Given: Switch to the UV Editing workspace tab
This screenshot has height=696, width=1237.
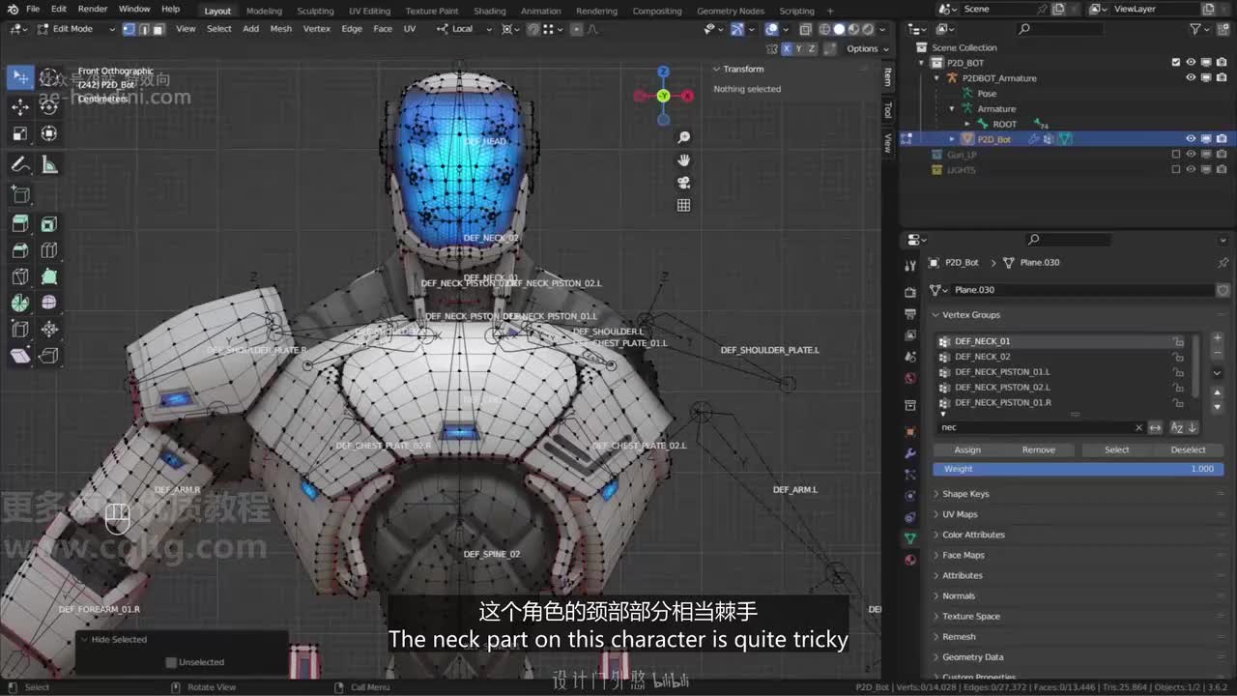Looking at the screenshot, I should (x=369, y=11).
